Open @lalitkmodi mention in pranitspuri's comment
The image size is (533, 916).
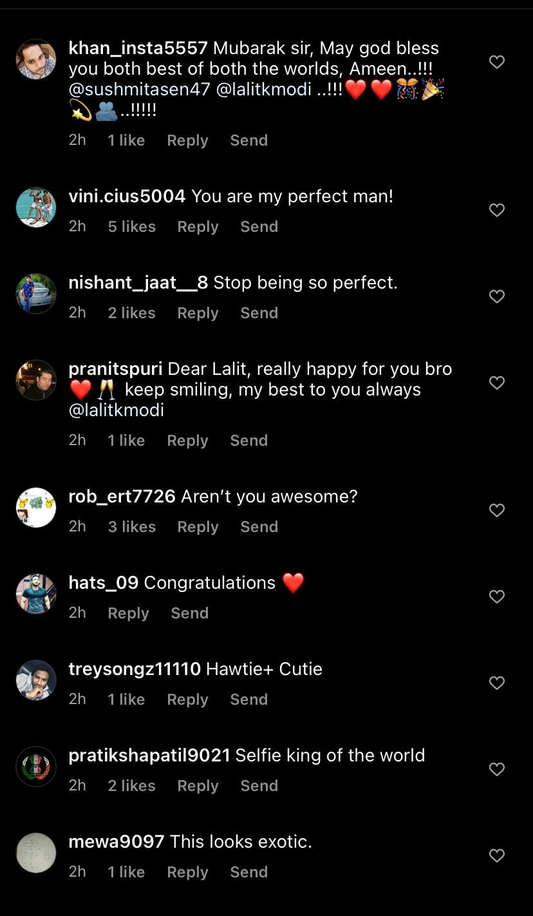(116, 410)
